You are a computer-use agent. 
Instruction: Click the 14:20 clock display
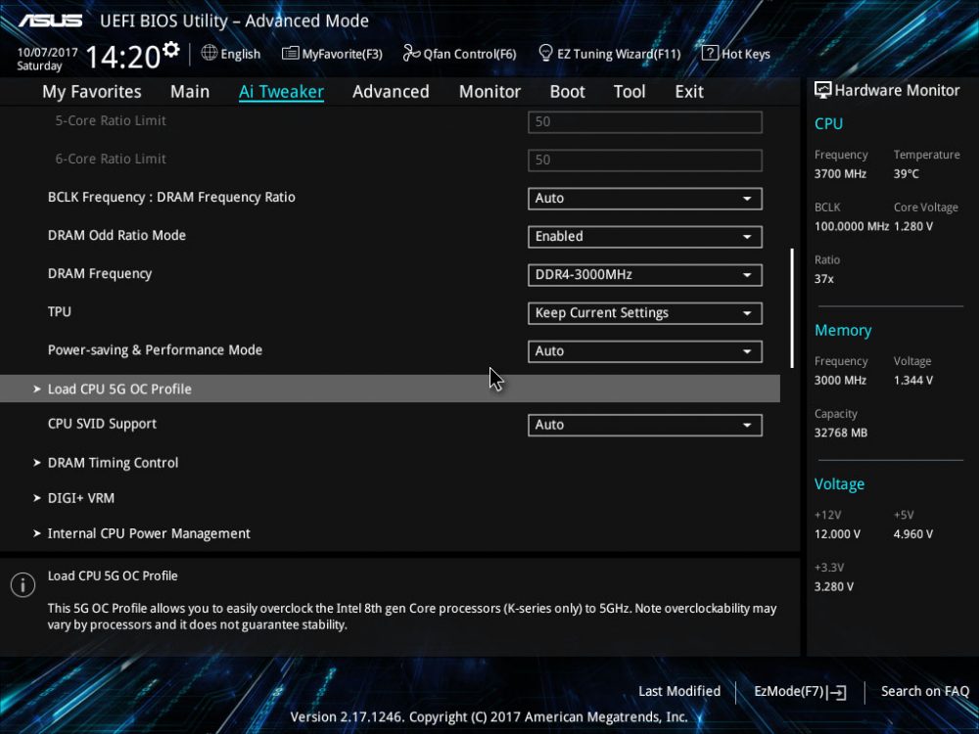click(x=123, y=57)
